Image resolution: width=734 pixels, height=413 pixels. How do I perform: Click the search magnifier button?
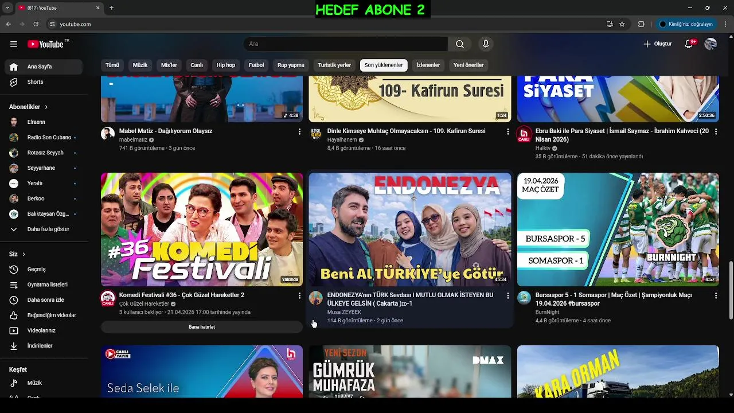click(x=460, y=44)
